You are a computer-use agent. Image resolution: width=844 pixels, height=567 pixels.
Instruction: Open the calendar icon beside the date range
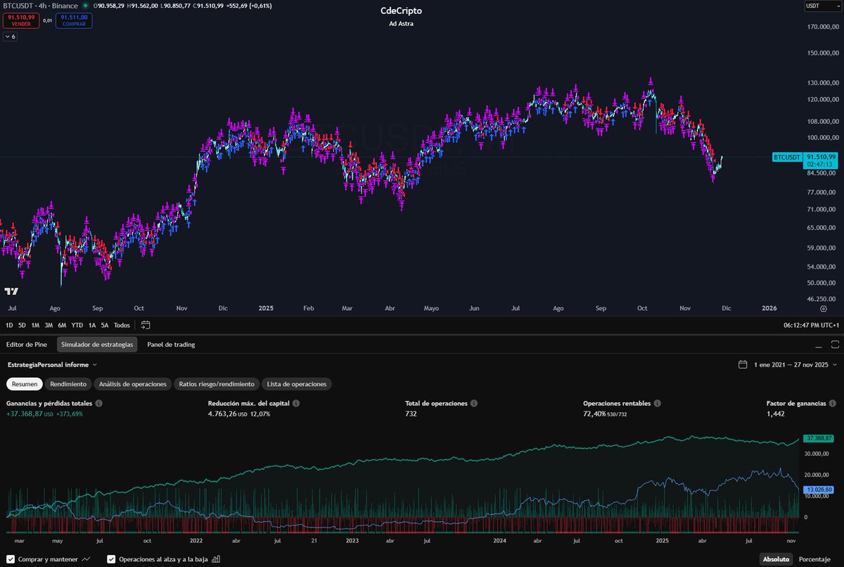click(x=742, y=364)
